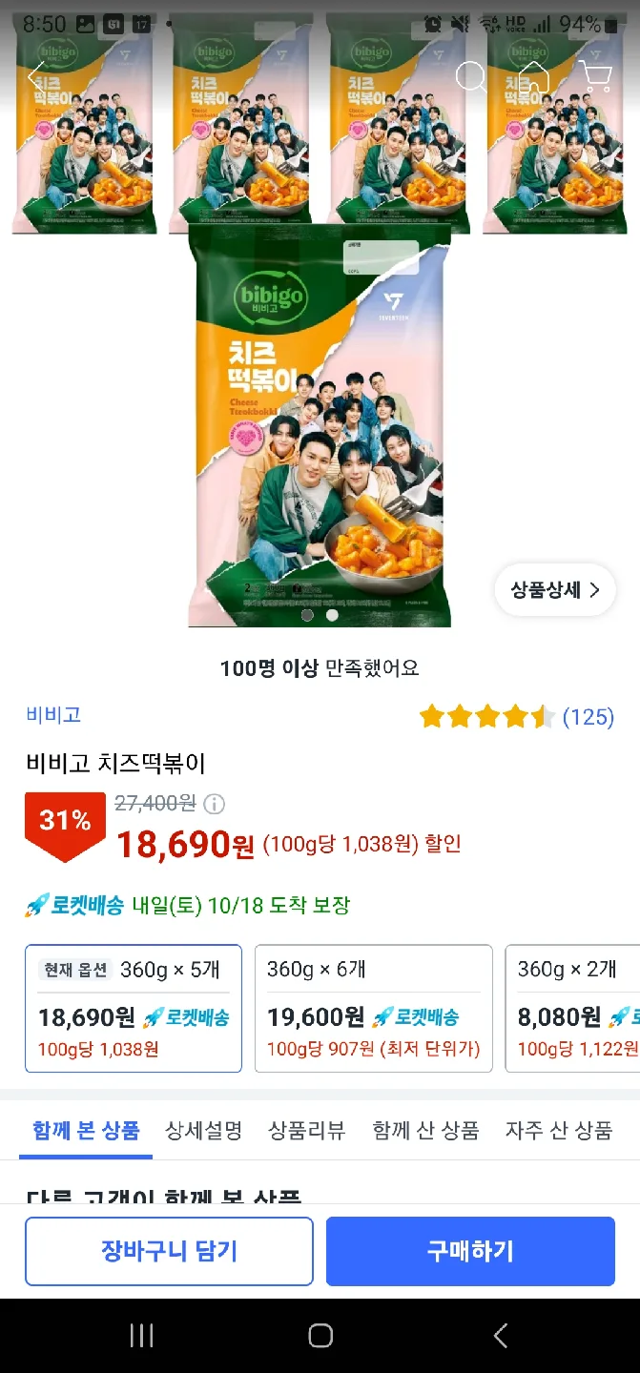
Task: Open the 함께 산 상품 tab
Action: (x=425, y=1131)
